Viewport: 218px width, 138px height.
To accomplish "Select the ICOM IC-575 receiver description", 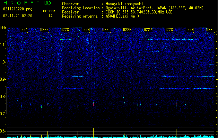I will (x=139, y=12).
